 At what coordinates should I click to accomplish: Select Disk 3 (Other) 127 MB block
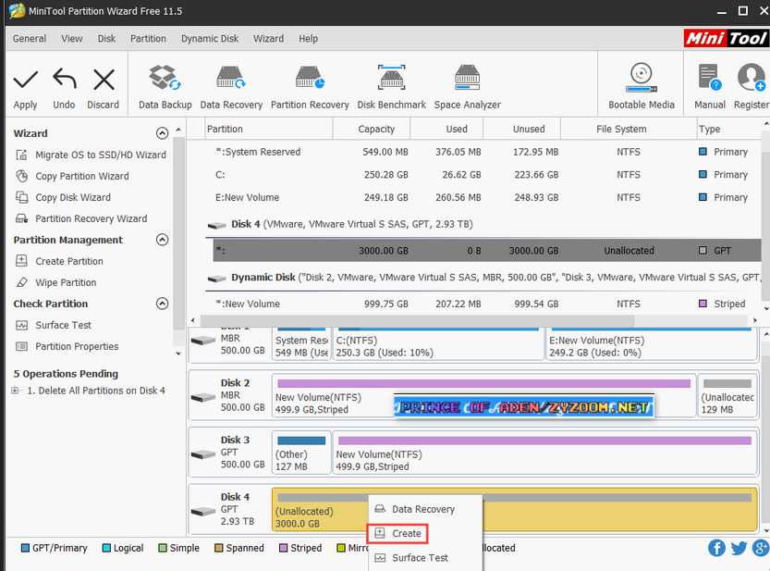pos(301,453)
